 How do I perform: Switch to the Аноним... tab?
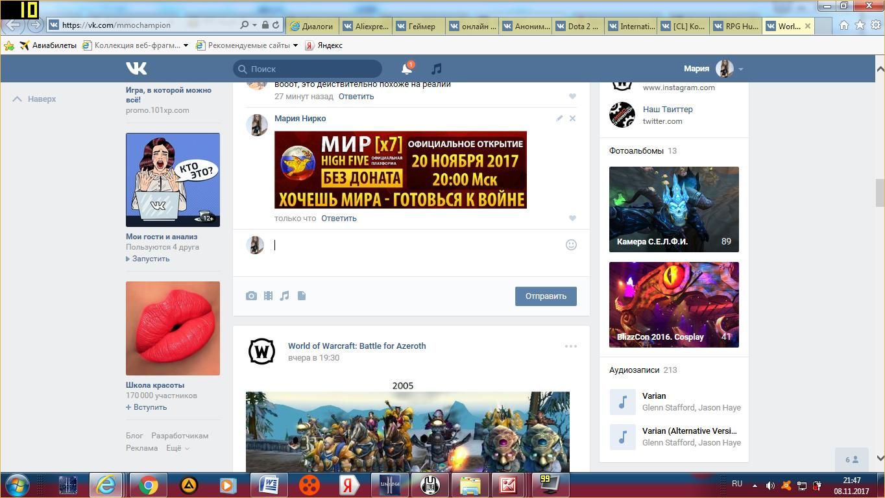pos(525,26)
